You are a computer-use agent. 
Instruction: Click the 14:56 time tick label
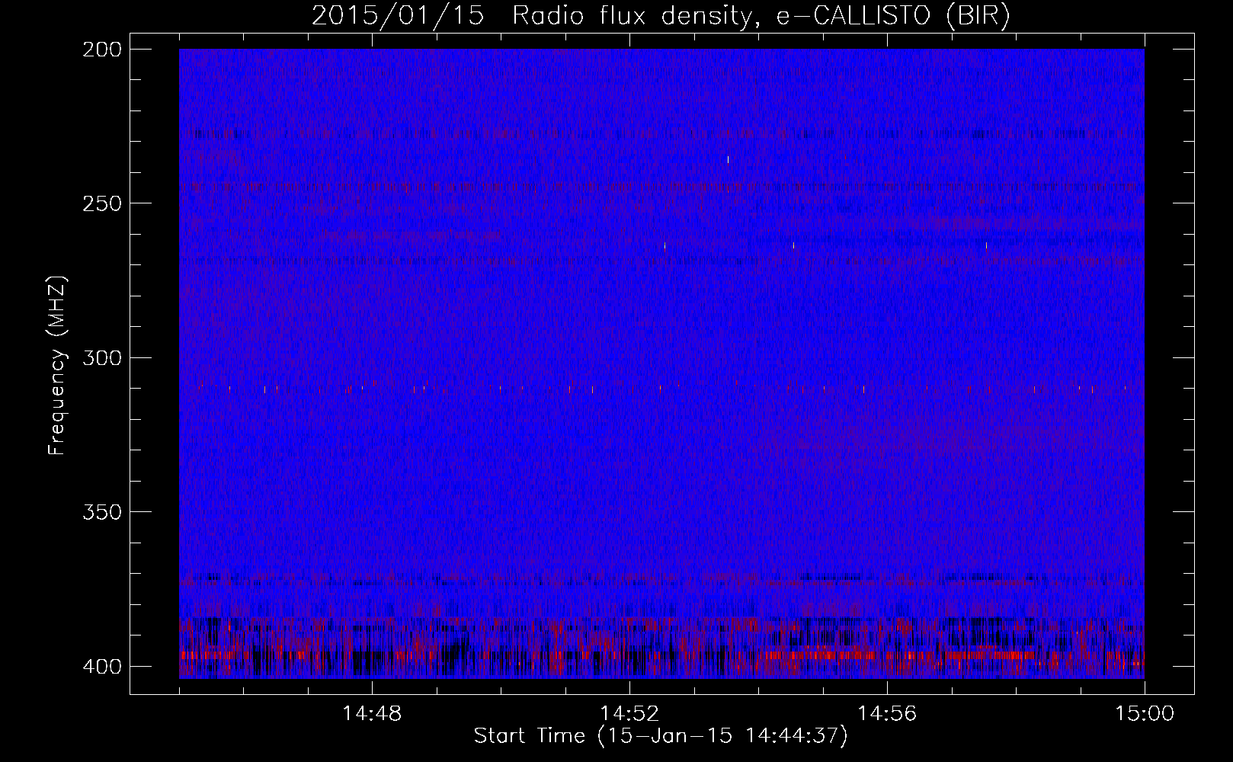(887, 714)
